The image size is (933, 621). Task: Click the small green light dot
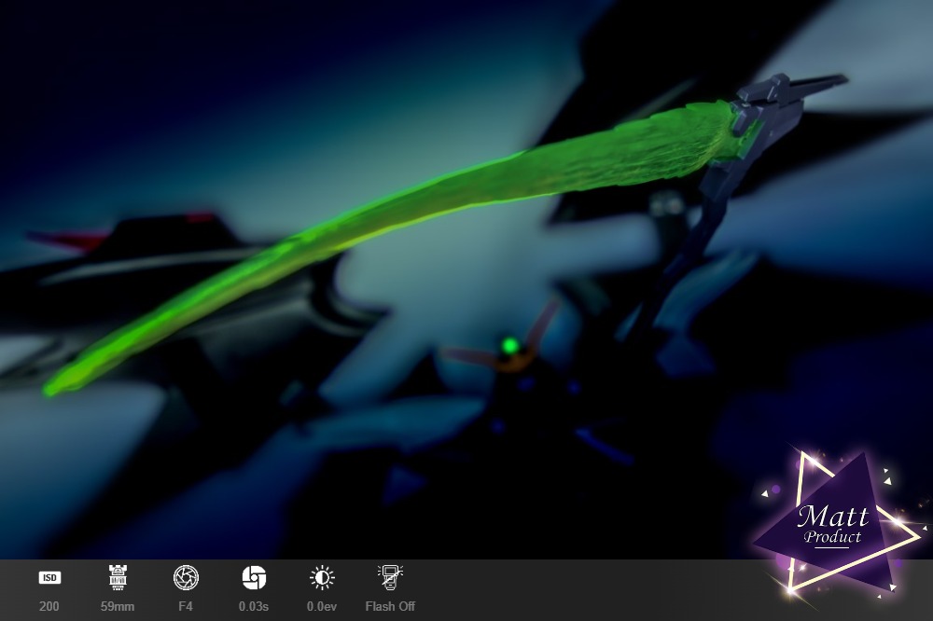pos(509,347)
